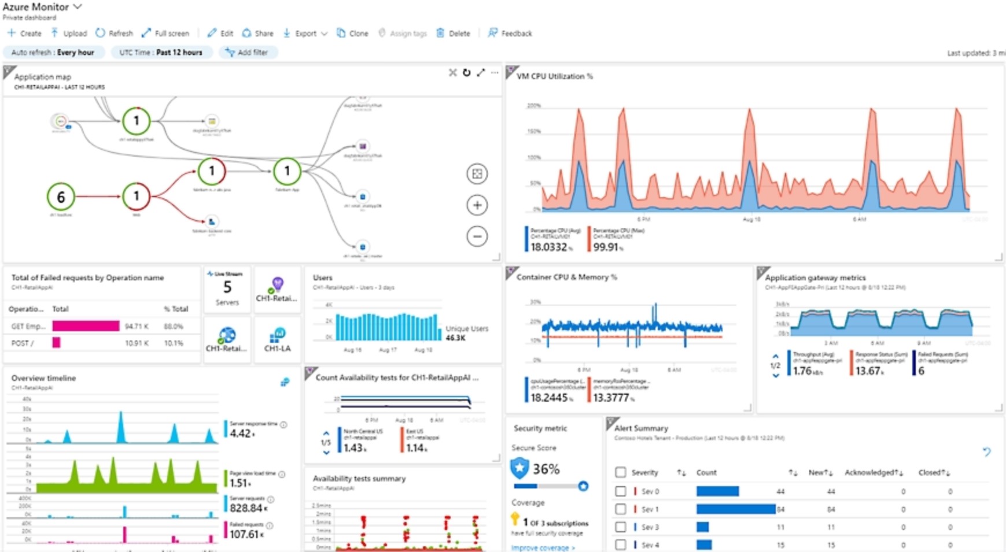Close the Application map tile with X
This screenshot has width=1006, height=552.
coord(453,73)
